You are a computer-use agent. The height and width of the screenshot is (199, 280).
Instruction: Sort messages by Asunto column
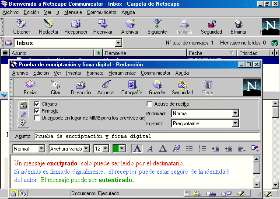tap(52, 53)
